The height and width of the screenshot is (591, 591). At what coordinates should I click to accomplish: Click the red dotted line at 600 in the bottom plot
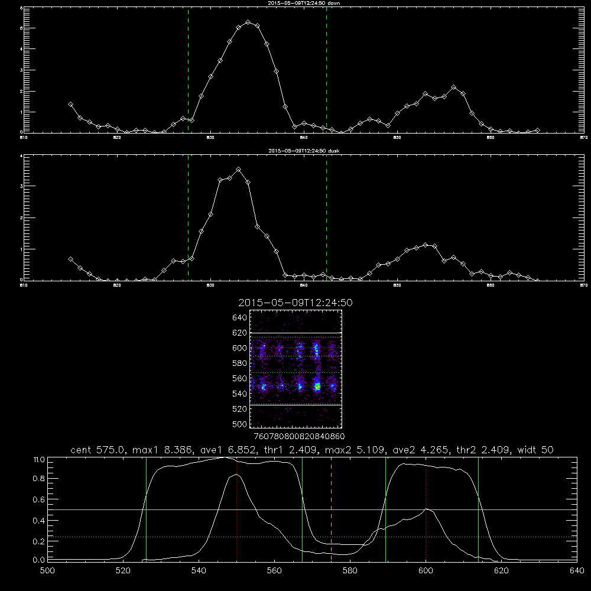click(x=426, y=509)
